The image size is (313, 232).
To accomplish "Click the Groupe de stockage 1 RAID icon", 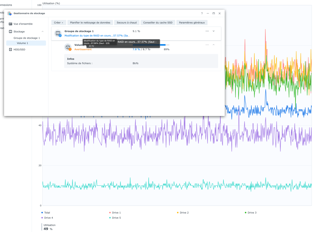I will click(58, 33).
